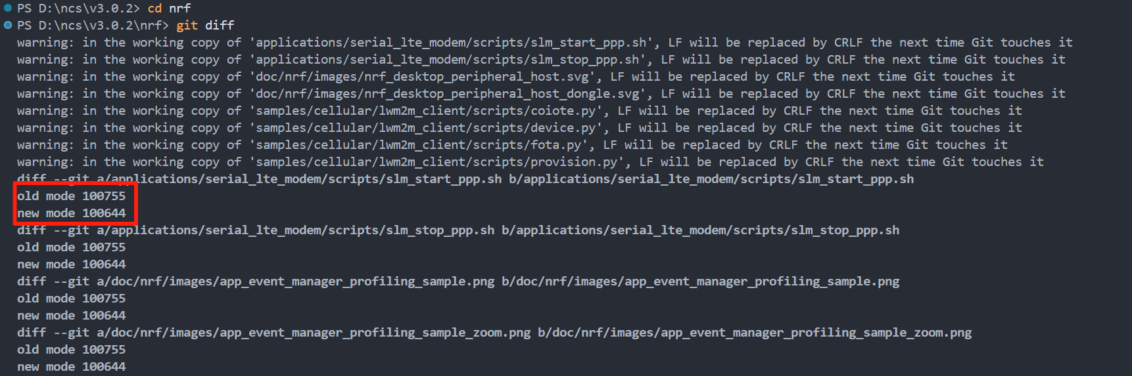Open the nrf_desktop_peripheral_host.svg warning path

(425, 77)
